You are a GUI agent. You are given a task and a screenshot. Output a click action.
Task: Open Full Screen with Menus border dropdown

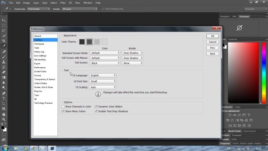[x=132, y=58]
